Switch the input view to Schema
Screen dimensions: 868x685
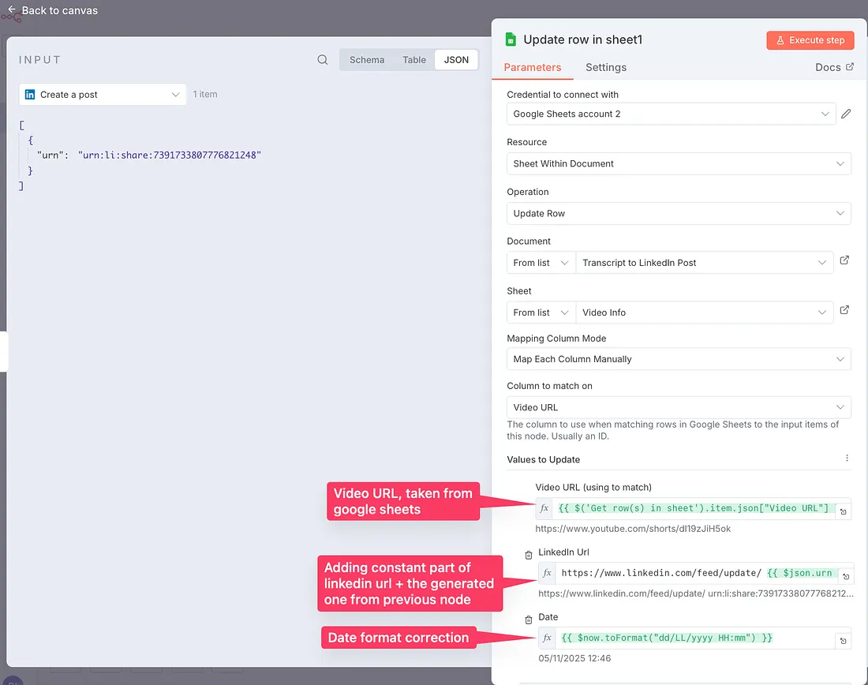click(x=367, y=60)
